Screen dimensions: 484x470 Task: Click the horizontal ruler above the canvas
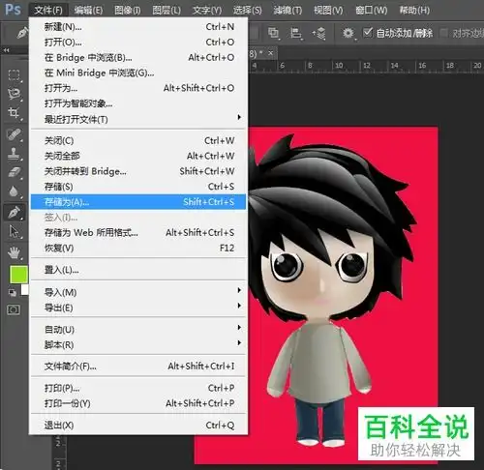[x=366, y=66]
